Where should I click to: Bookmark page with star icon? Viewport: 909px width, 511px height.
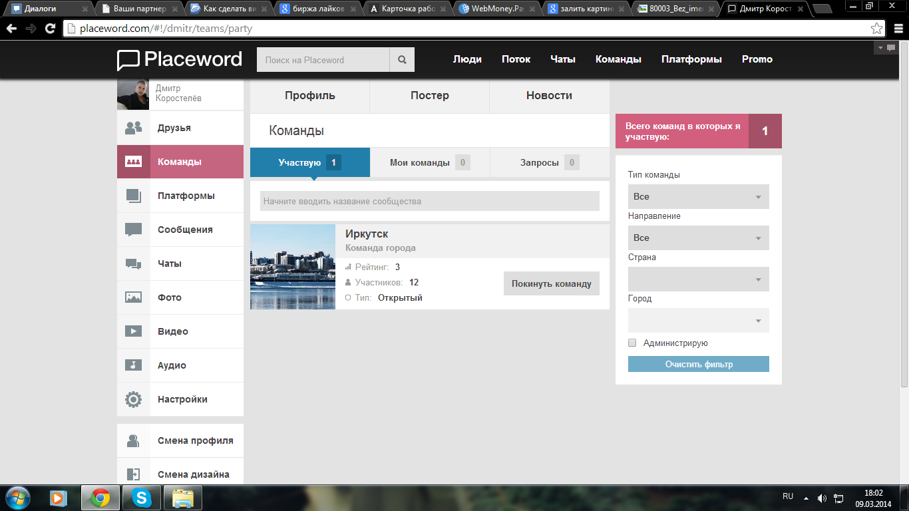tap(877, 29)
